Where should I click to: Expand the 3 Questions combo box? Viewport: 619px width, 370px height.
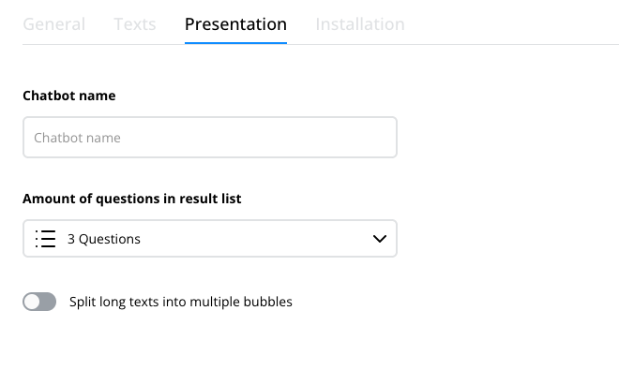pyautogui.click(x=210, y=239)
